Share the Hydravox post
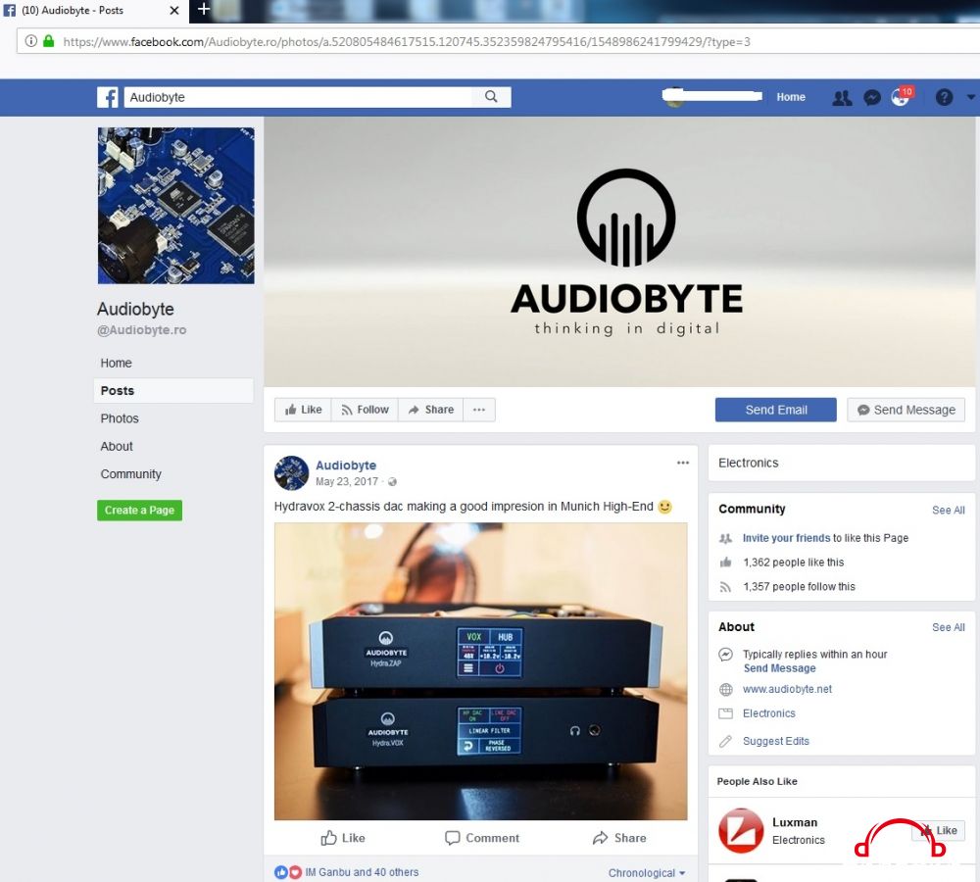The height and width of the screenshot is (882, 980). coord(619,838)
